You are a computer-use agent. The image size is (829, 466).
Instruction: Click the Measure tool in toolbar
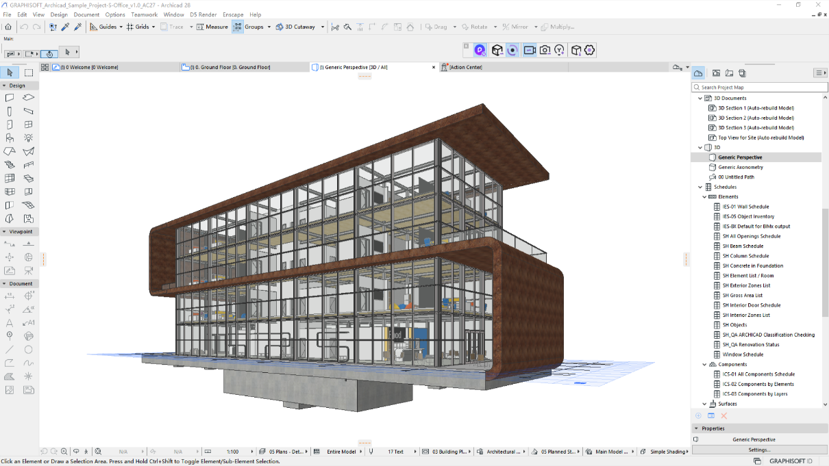click(x=212, y=27)
